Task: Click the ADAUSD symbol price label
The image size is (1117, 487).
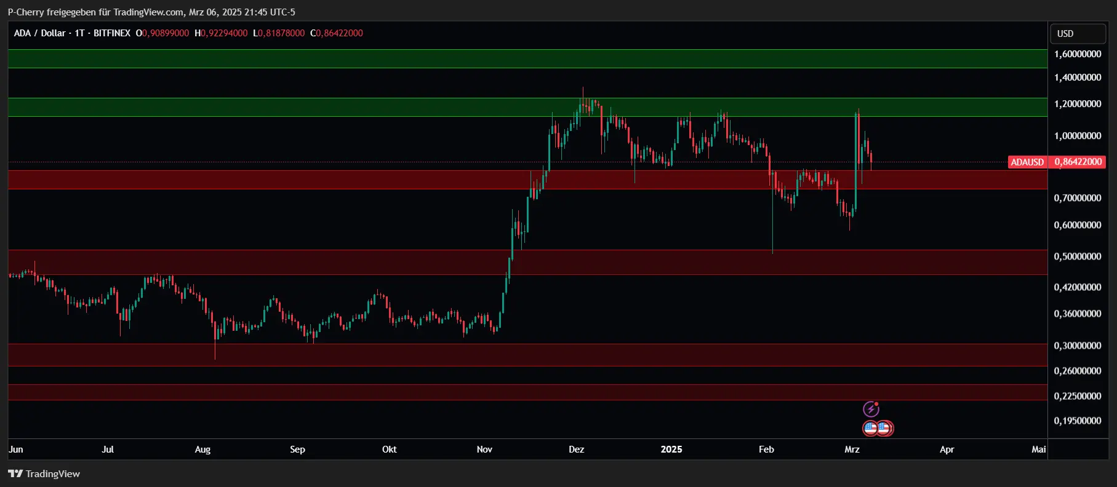Action: coord(1027,162)
